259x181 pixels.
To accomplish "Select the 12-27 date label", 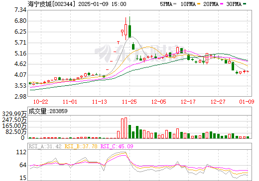I will (x=218, y=102).
